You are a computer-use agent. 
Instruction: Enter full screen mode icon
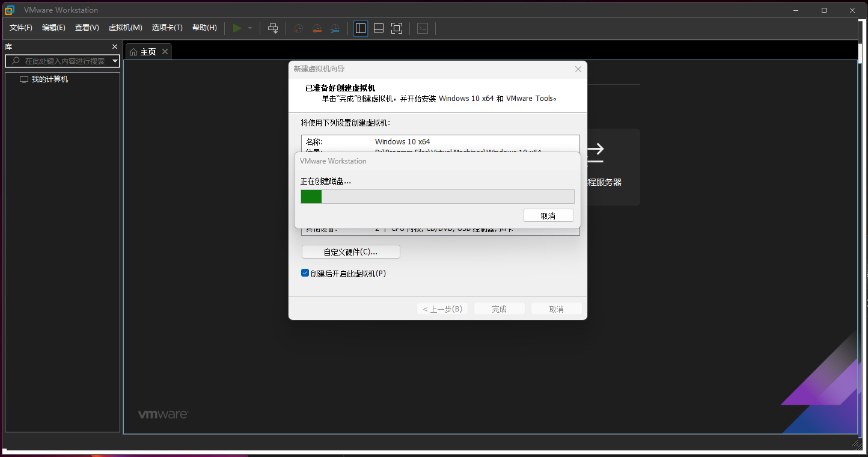(x=397, y=28)
